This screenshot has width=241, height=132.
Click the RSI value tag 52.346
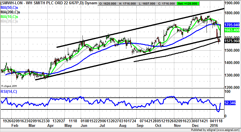coord(230,103)
